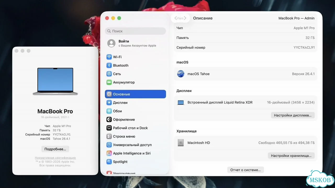Click the Настройки хранилища button
335x188 pixels.
click(x=291, y=155)
